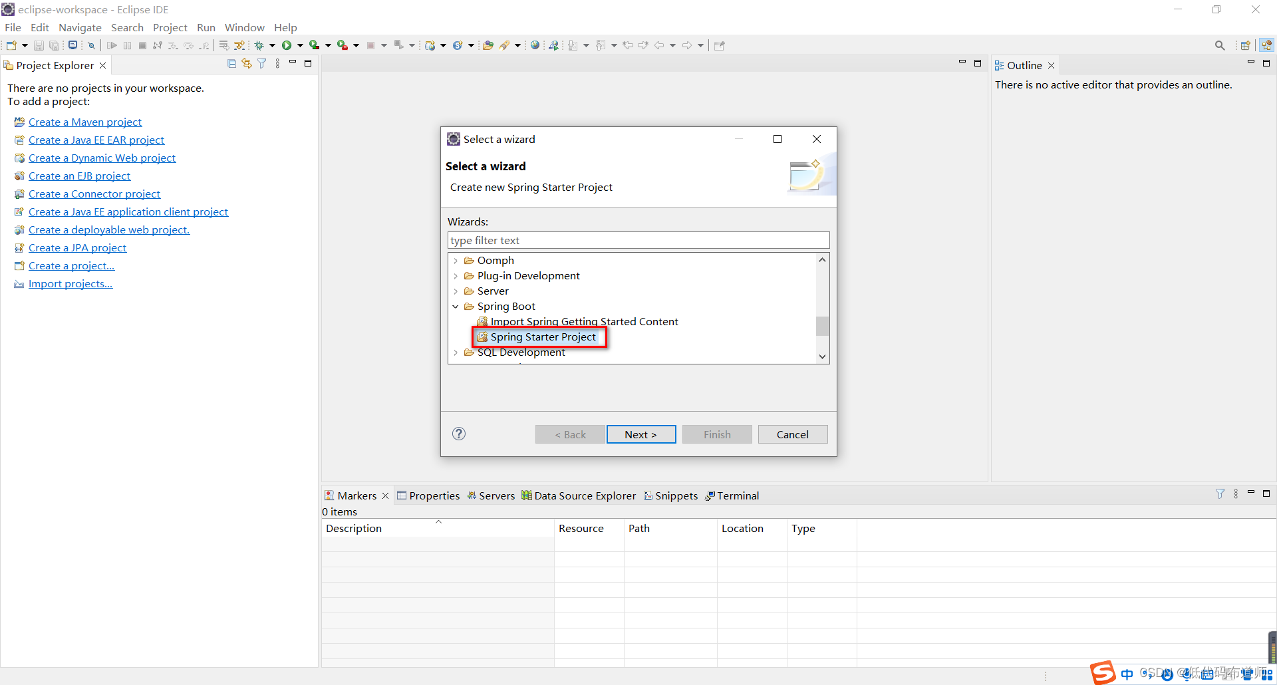Open the File menu

13,27
